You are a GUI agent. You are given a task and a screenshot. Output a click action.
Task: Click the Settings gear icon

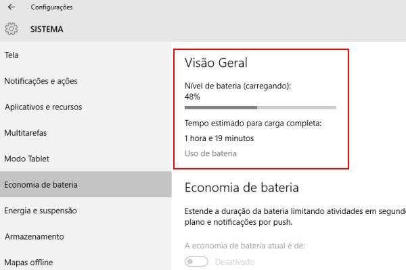(11, 29)
